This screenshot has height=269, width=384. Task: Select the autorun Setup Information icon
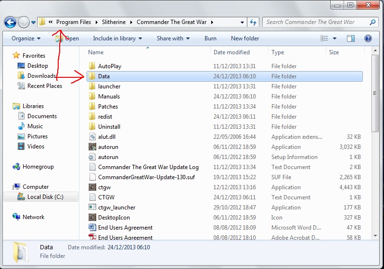pyautogui.click(x=92, y=157)
